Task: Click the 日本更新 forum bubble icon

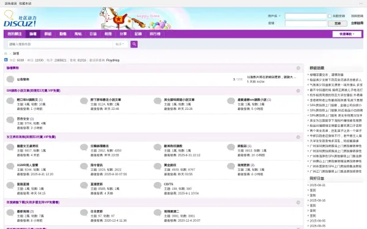Action: (x=84, y=213)
